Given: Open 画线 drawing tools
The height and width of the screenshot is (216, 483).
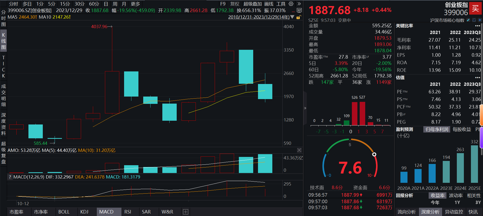Looking at the screenshot, I should click(x=269, y=4).
